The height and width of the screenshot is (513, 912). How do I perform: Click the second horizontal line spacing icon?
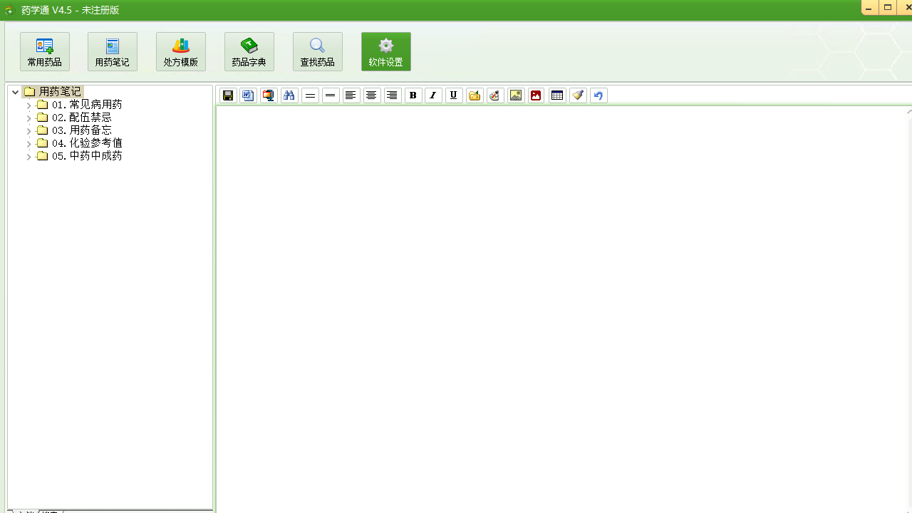tap(331, 95)
